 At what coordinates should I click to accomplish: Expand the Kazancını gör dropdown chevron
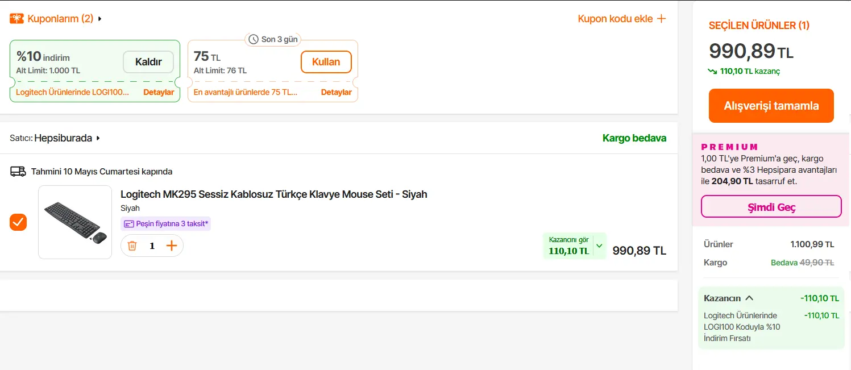(599, 246)
